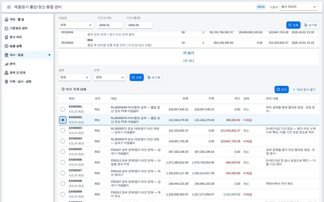
Task: Open 이력 · 감사 · 권한 menu
Action: 28,82
